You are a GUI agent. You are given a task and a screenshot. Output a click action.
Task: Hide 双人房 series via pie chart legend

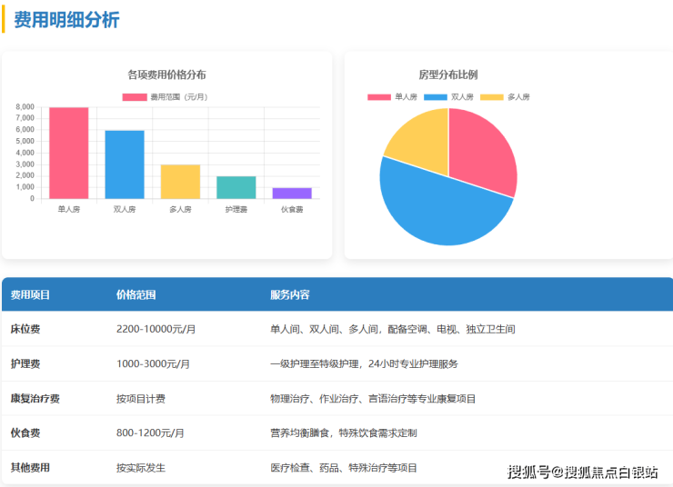tap(448, 97)
